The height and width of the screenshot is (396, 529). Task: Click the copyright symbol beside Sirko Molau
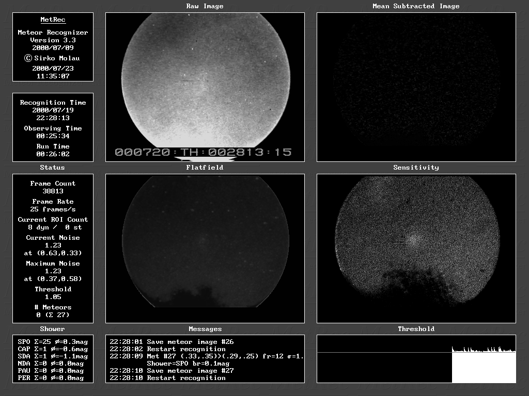point(28,58)
